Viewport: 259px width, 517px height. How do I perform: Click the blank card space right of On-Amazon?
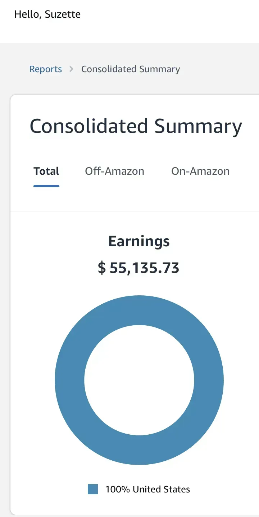point(246,171)
